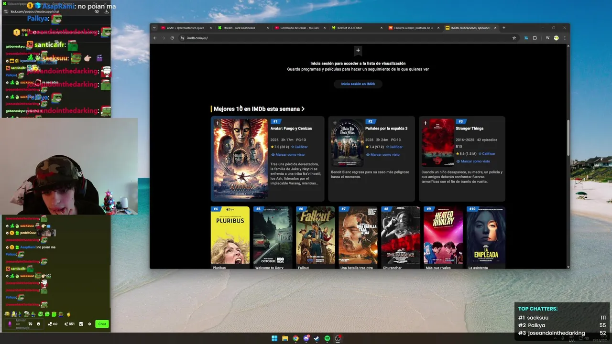Open the Puñales por la espalda 3 title link
The height and width of the screenshot is (344, 612).
(386, 129)
